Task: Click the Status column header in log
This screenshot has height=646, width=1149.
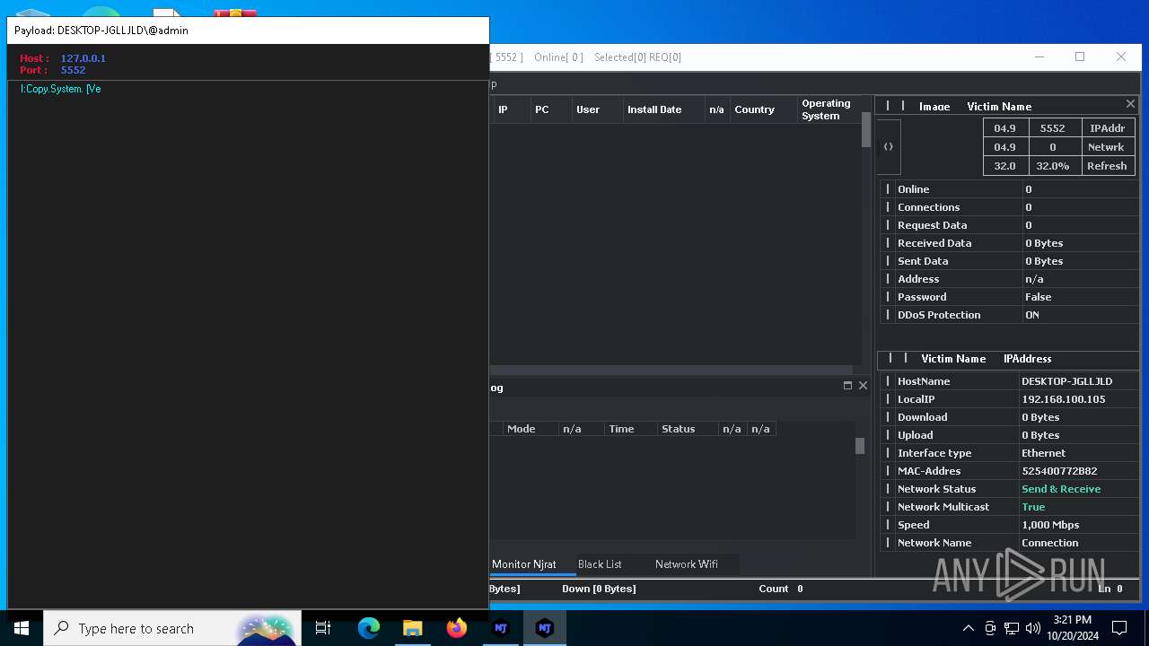Action: coord(688,429)
